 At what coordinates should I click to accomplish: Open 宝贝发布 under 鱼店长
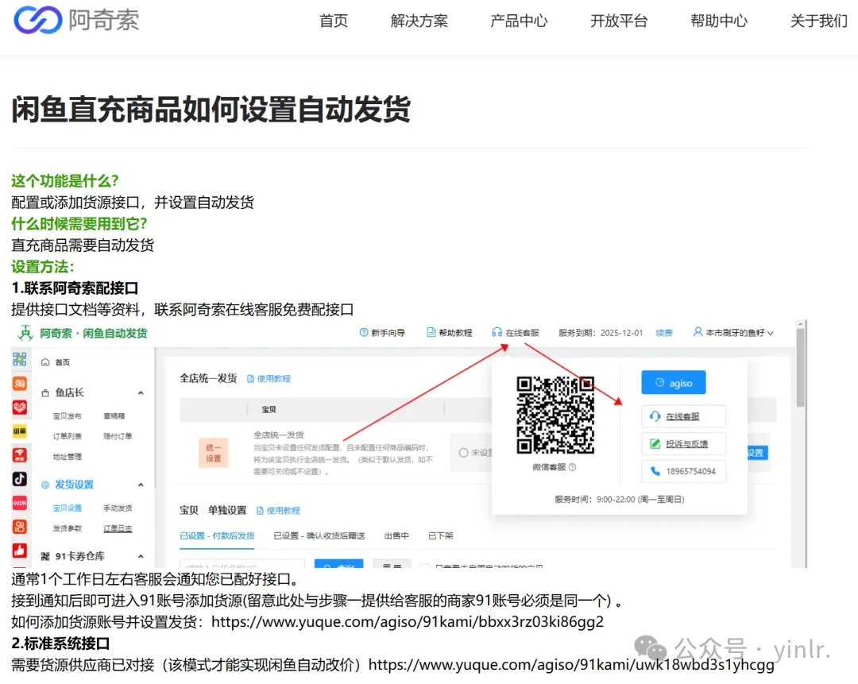point(67,416)
